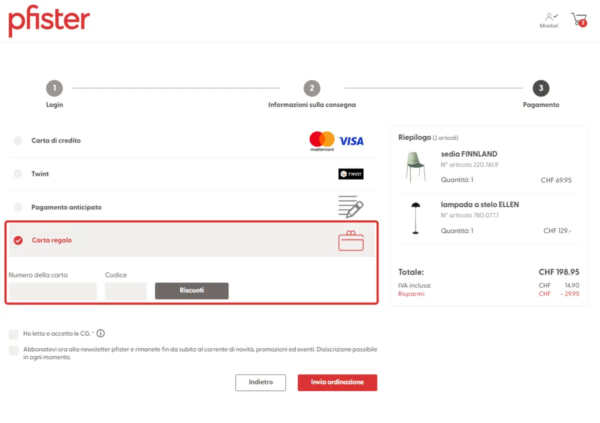Click the Mastercard logo
The image size is (600, 423).
[x=321, y=141]
